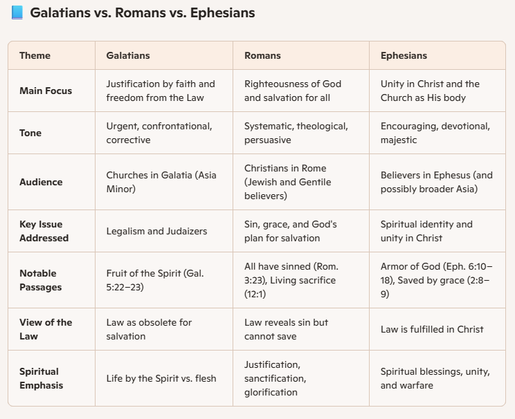Click the 'Key Issue Addressed' row label
515x419 pixels.
pos(44,231)
